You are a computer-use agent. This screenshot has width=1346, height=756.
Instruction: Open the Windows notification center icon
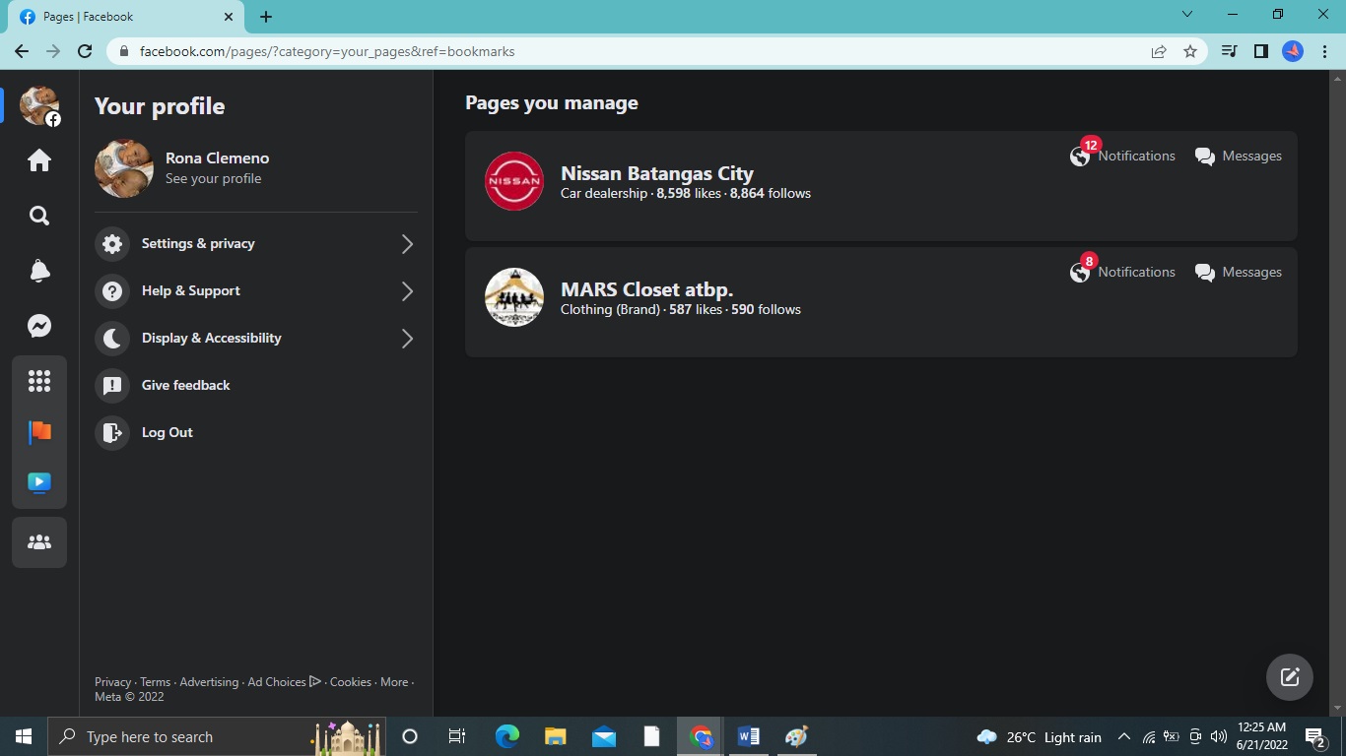click(x=1314, y=736)
